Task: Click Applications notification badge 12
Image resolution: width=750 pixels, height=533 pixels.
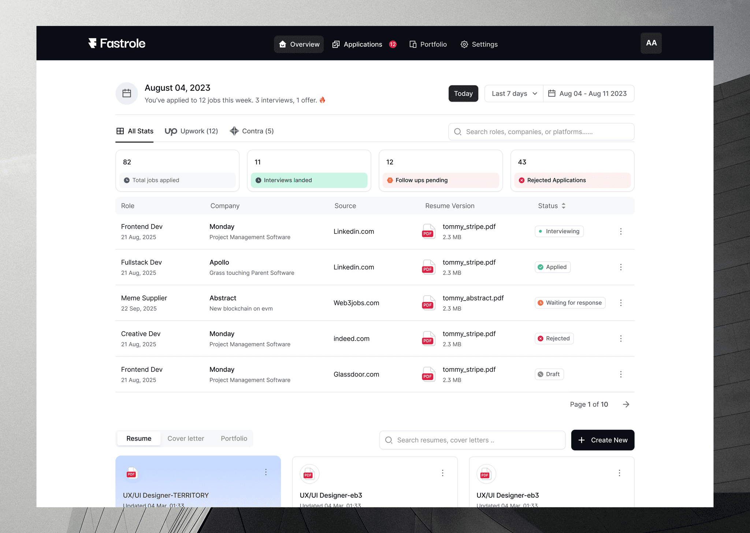Action: click(393, 44)
